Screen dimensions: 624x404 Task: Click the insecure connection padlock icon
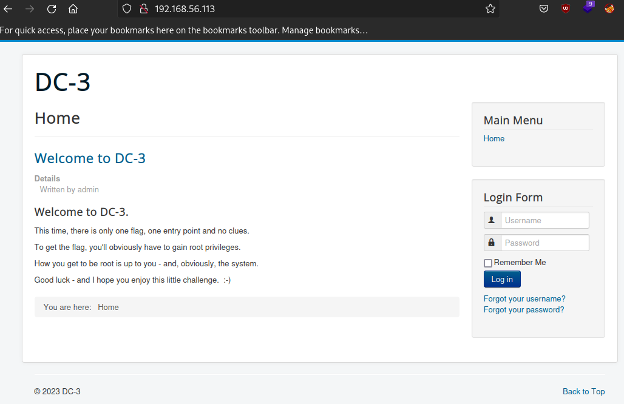pyautogui.click(x=142, y=8)
